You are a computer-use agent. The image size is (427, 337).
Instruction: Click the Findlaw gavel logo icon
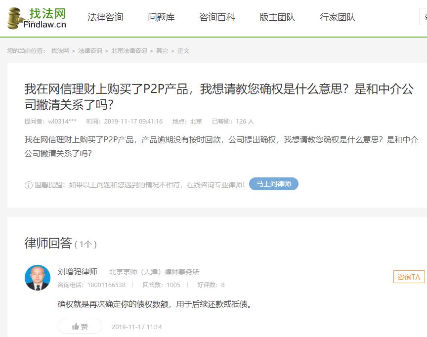[14, 17]
